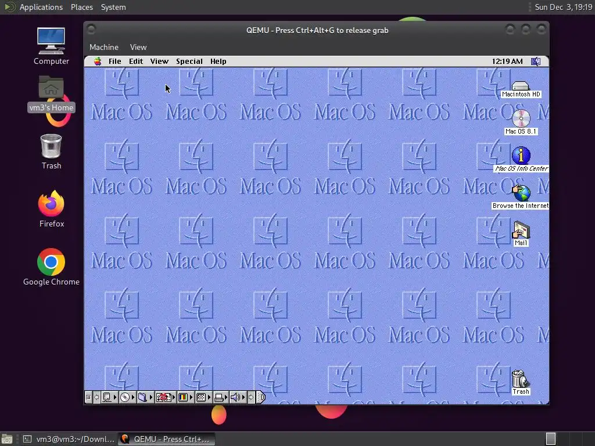Viewport: 595px width, 446px height.
Task: Open the Mac OS Edit menu
Action: pos(136,62)
